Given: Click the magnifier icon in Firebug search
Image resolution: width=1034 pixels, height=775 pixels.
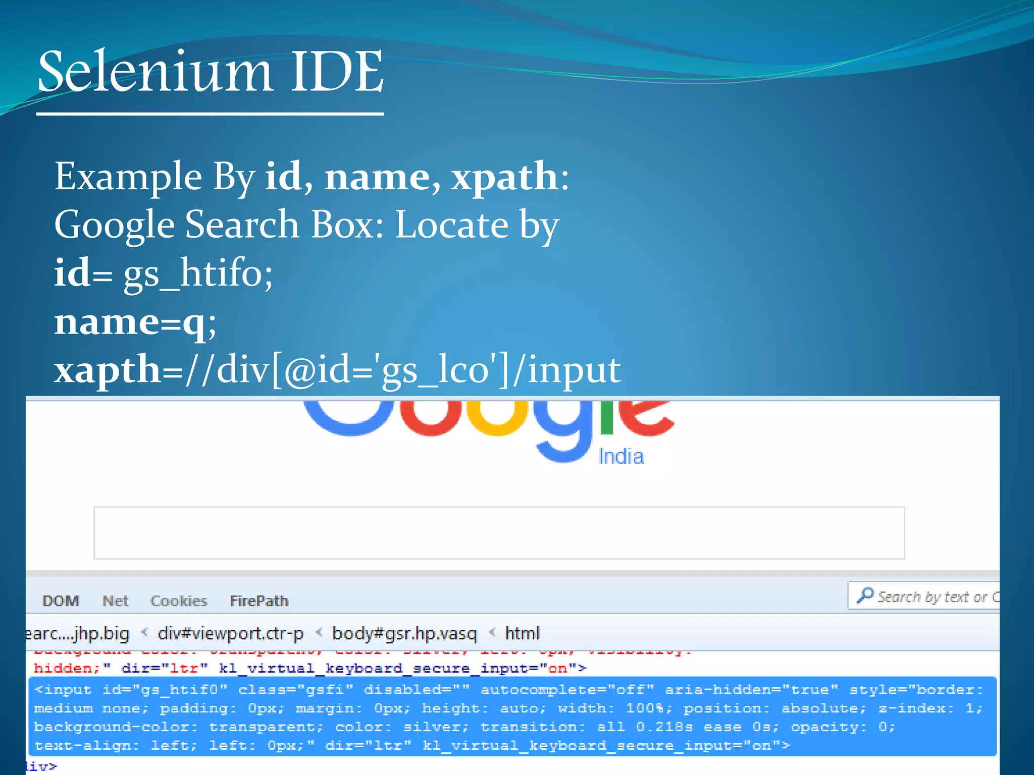Looking at the screenshot, I should click(865, 595).
